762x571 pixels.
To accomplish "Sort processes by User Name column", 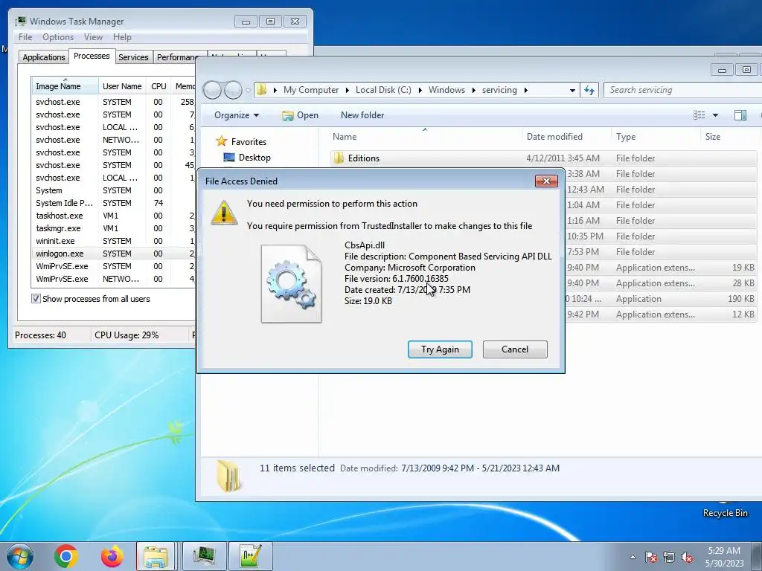I will pos(122,86).
